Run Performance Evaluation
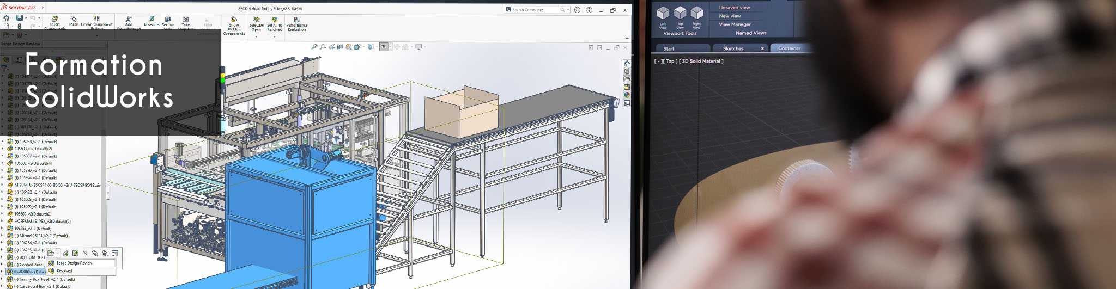Screen dimensions: 1116x289 pos(297,23)
